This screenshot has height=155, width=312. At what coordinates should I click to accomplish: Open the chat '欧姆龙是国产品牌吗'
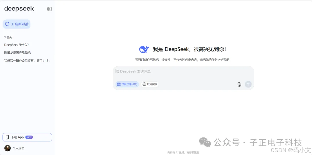pos(18,53)
